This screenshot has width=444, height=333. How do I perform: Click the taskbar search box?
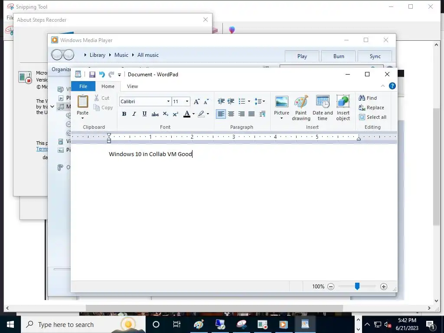tap(83, 324)
